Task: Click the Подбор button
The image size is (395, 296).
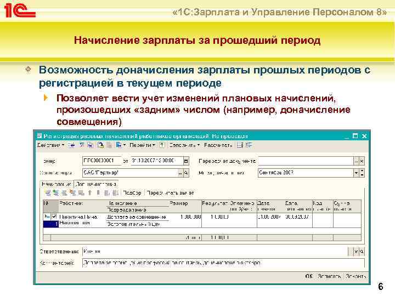Action: pyautogui.click(x=132, y=193)
